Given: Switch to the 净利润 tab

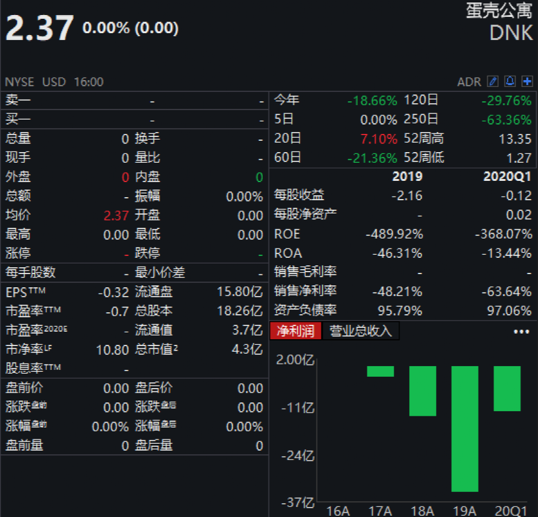Looking at the screenshot, I should [x=295, y=331].
